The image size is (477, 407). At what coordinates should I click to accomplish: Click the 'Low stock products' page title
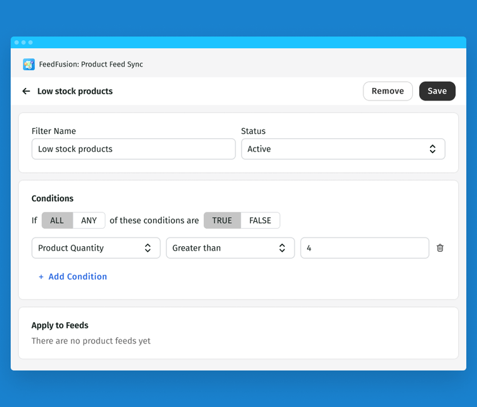click(75, 91)
